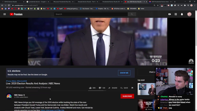Open Chrome three-dot menu
This screenshot has width=197, height=111.
click(x=195, y=5)
